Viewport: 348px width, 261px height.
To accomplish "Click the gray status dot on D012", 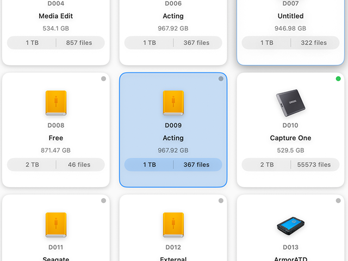I will tap(221, 201).
